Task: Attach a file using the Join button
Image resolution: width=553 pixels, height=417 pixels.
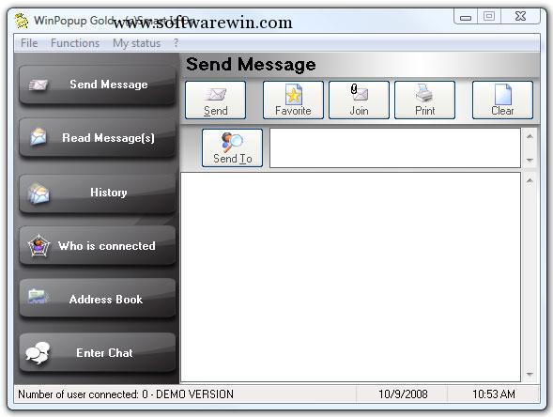Action: click(x=359, y=100)
